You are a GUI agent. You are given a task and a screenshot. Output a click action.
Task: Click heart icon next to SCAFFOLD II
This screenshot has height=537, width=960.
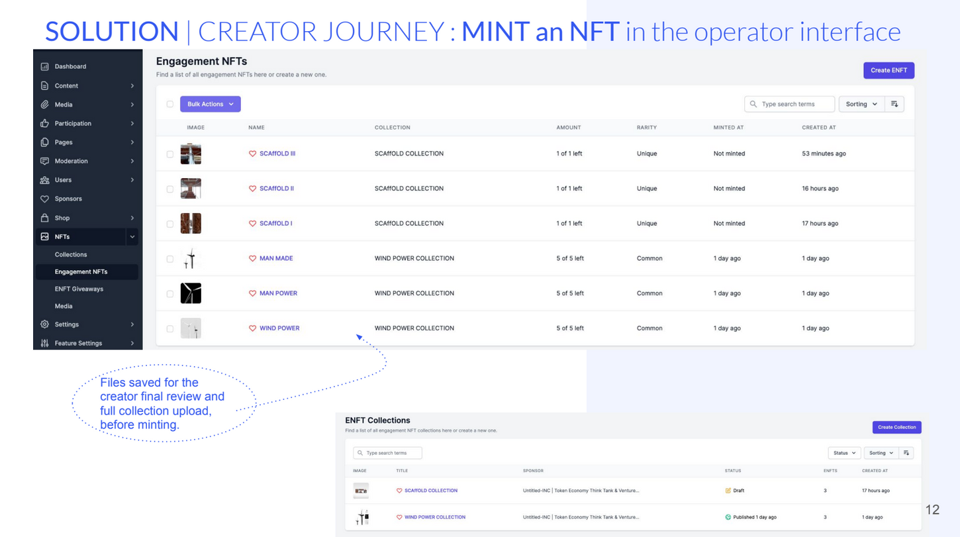252,189
